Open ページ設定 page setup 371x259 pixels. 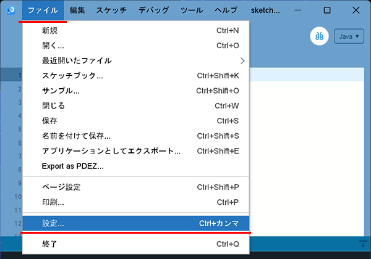[x=136, y=187]
